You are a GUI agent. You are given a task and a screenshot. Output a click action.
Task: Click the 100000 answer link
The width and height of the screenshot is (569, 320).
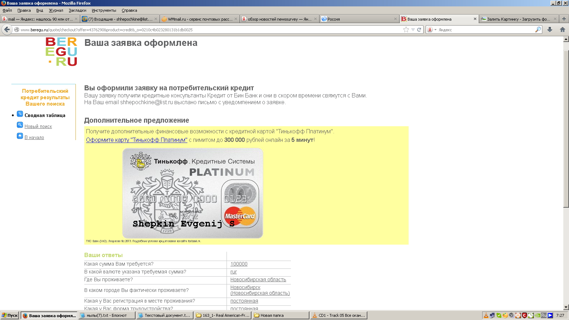tap(239, 264)
